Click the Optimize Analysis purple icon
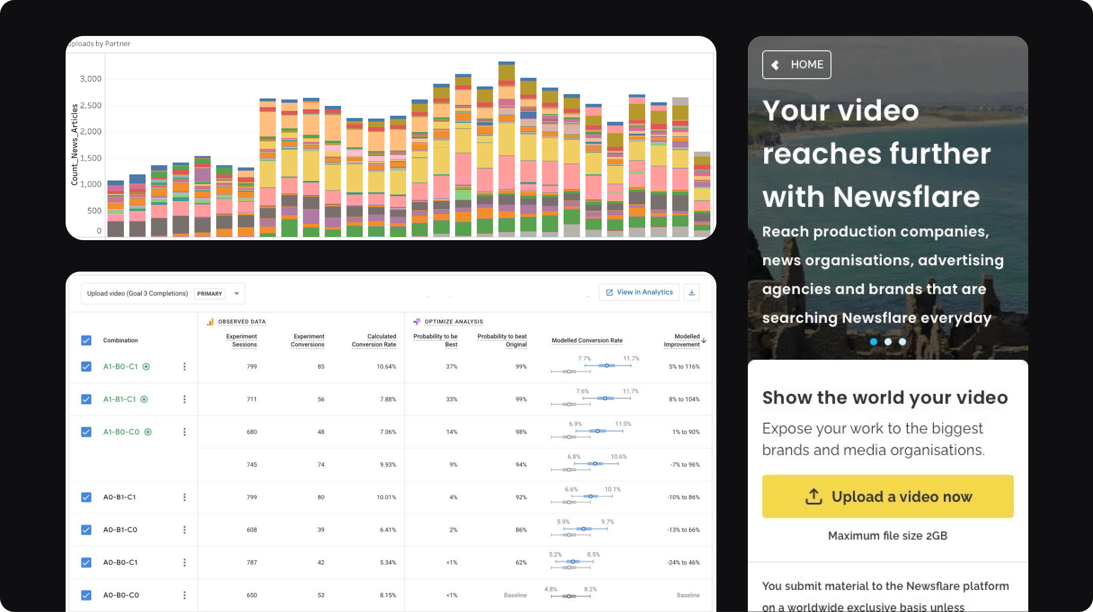 coord(417,322)
